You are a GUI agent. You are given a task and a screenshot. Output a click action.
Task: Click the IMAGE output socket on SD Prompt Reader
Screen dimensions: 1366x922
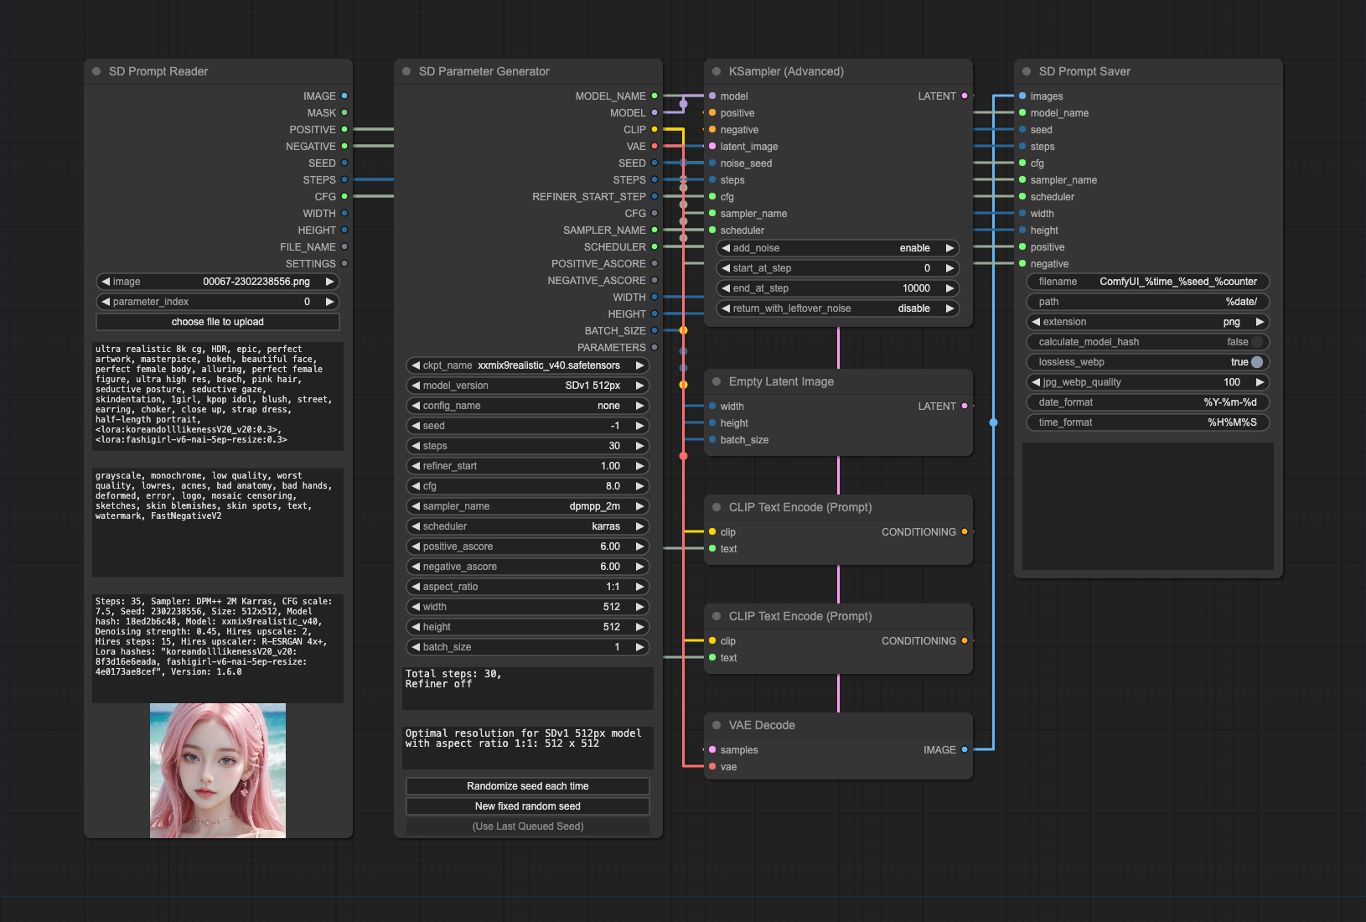(344, 96)
